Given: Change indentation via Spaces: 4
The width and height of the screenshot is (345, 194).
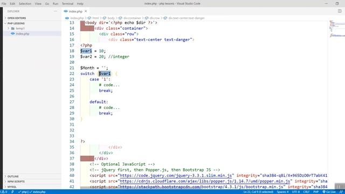Looking at the screenshot, I should point(282,192).
